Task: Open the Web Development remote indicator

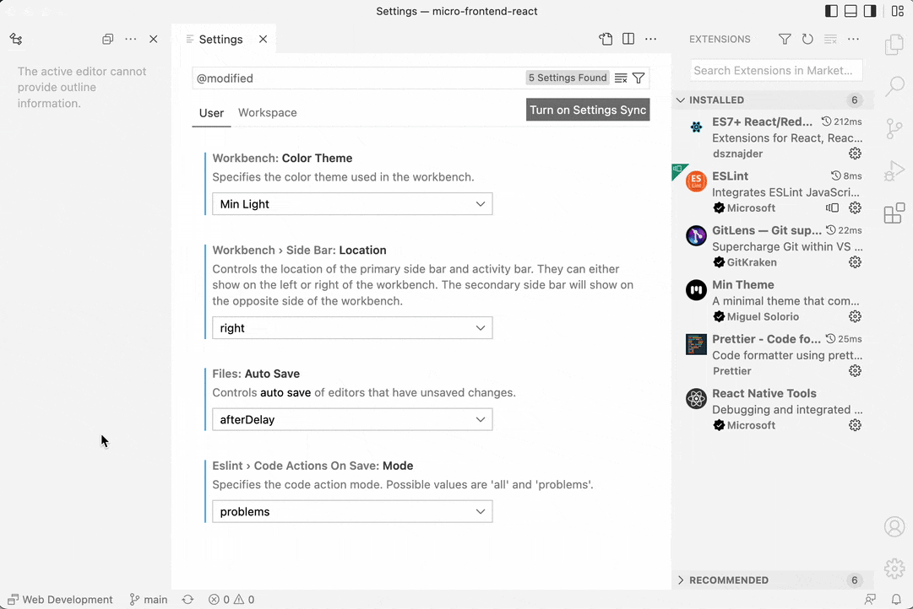Action: click(x=60, y=599)
